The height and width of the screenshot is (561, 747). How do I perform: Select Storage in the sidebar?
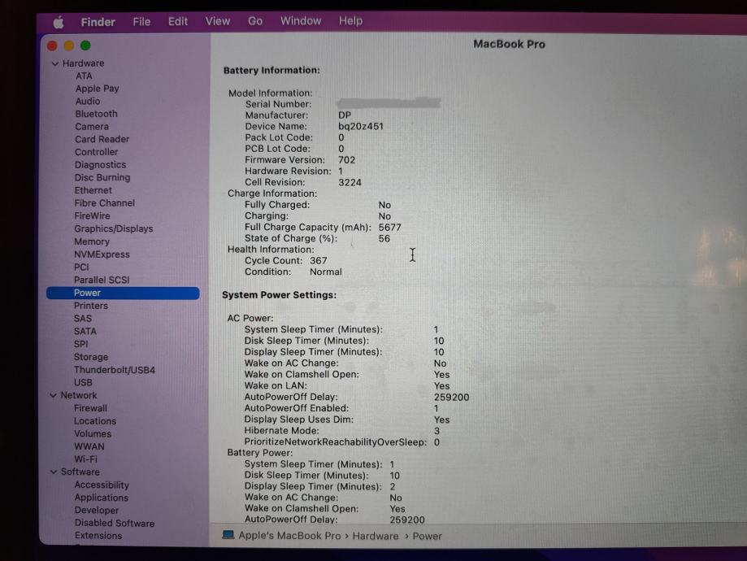[91, 357]
